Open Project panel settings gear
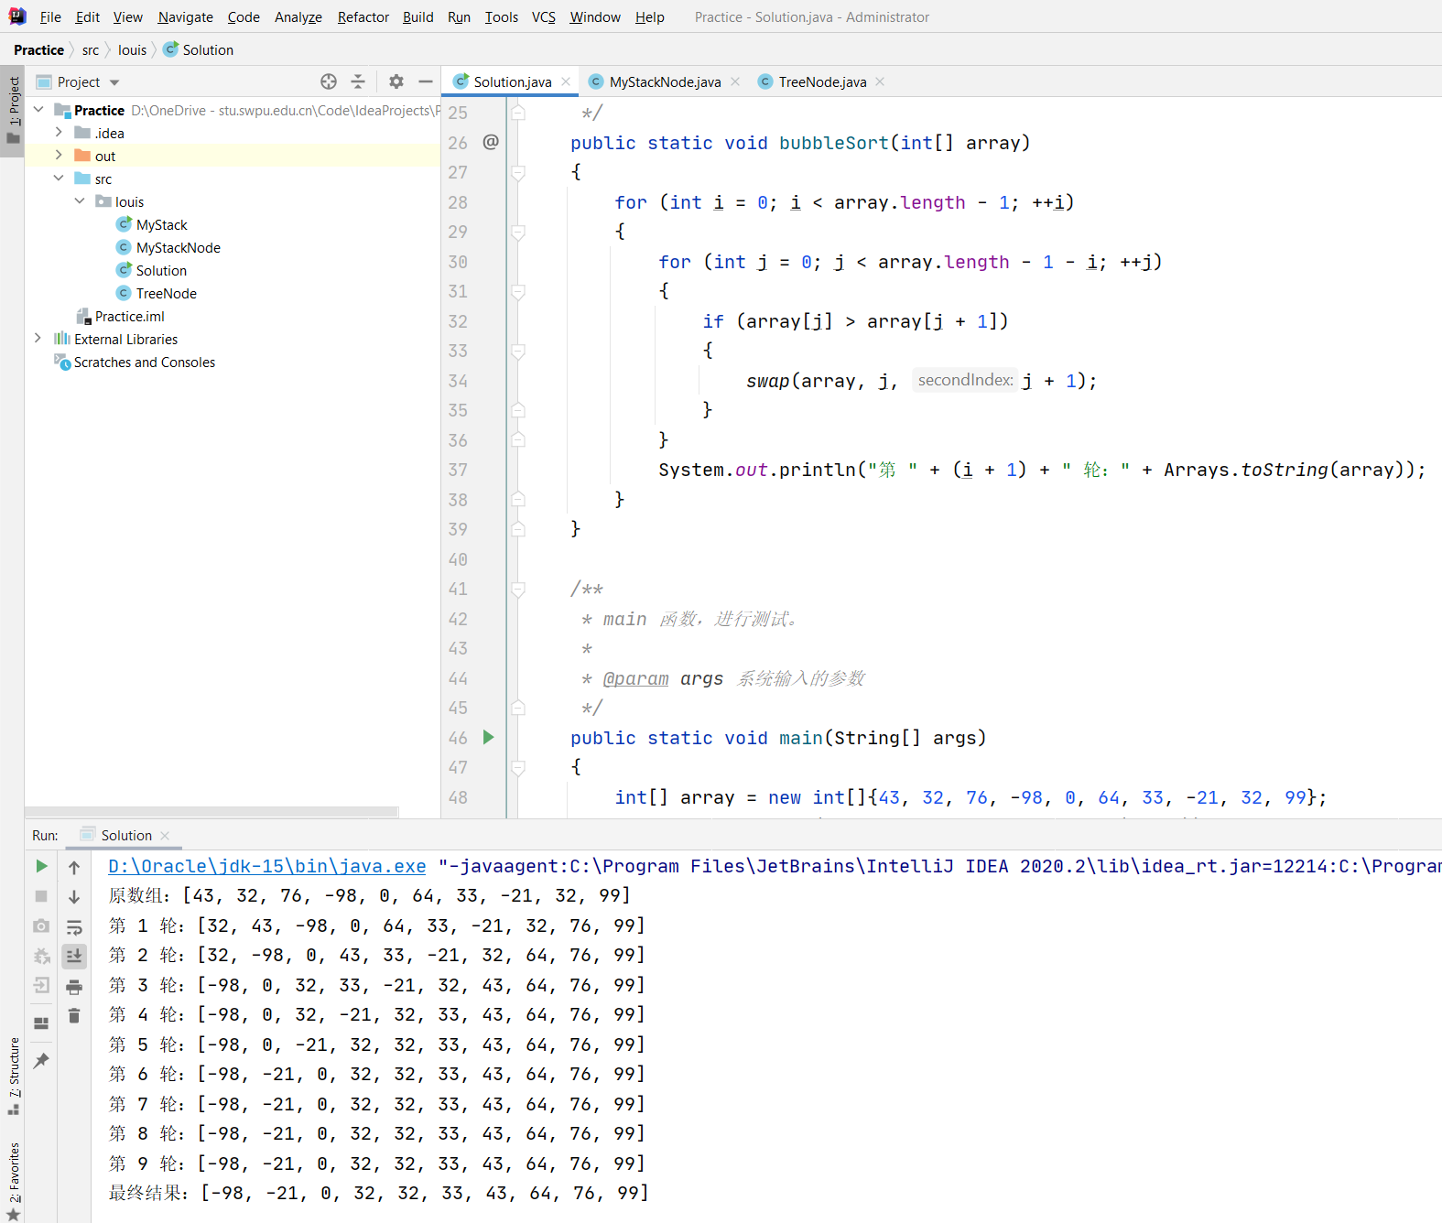The width and height of the screenshot is (1442, 1223). pos(396,81)
